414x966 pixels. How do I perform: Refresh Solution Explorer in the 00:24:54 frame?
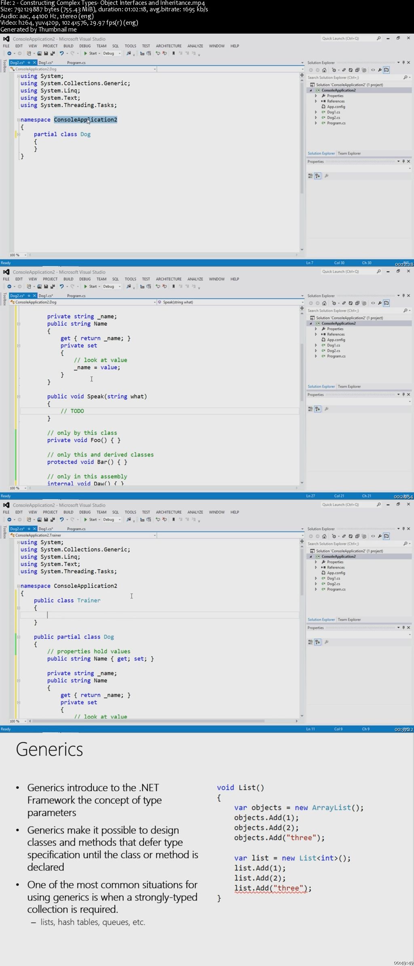coord(351,303)
